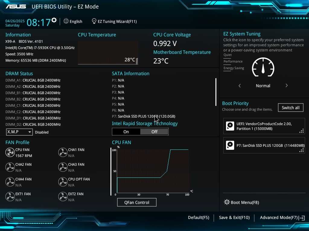
Task: Click the P7 SanDisk boot disk icon
Action: [230, 145]
